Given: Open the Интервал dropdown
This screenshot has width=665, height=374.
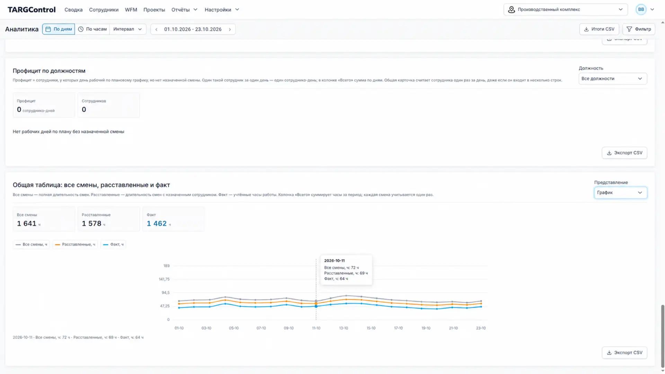Looking at the screenshot, I should (127, 29).
